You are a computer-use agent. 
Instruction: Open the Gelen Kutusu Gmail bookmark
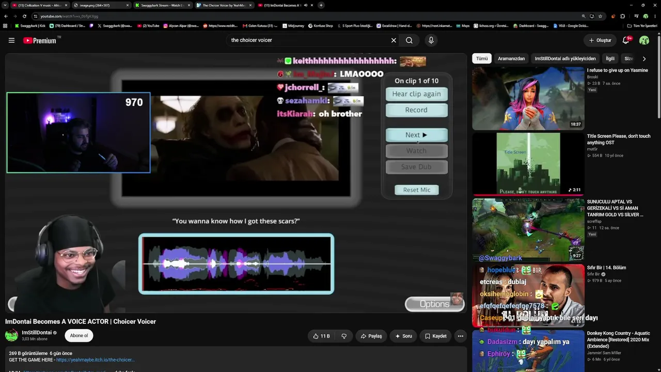pos(260,26)
